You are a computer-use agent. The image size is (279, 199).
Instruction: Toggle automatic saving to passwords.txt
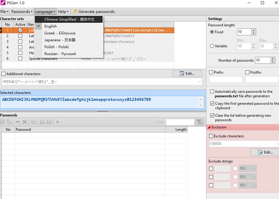point(212,92)
